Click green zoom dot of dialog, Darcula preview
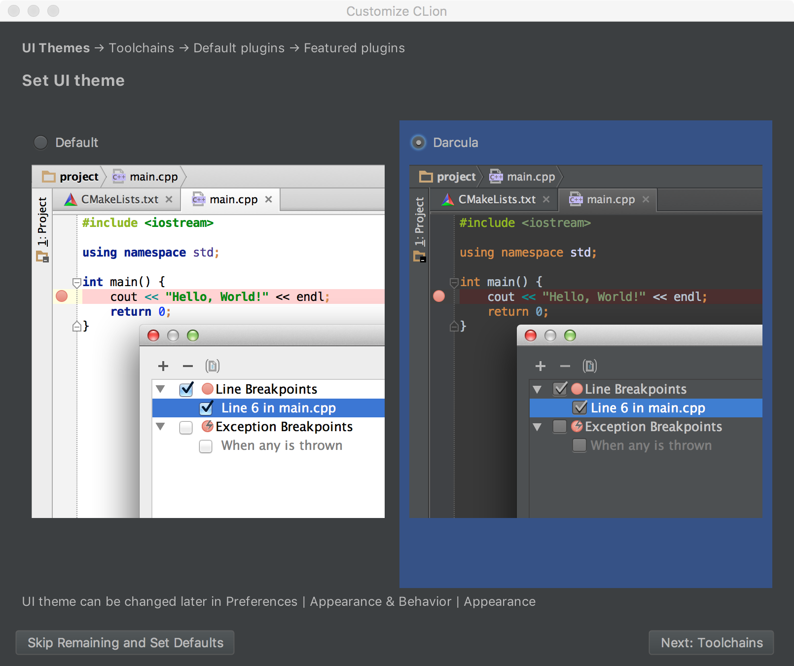794x666 pixels. click(x=570, y=335)
